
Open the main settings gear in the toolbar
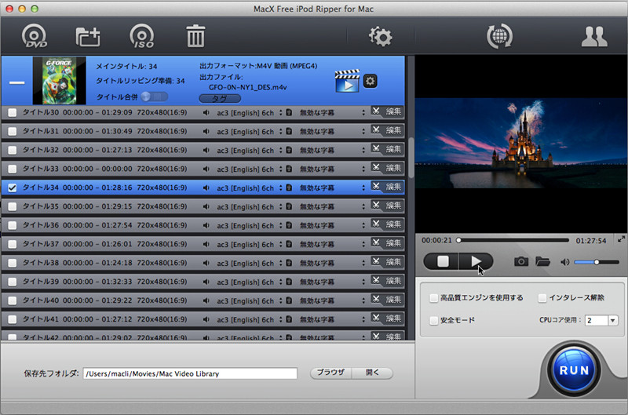point(380,36)
